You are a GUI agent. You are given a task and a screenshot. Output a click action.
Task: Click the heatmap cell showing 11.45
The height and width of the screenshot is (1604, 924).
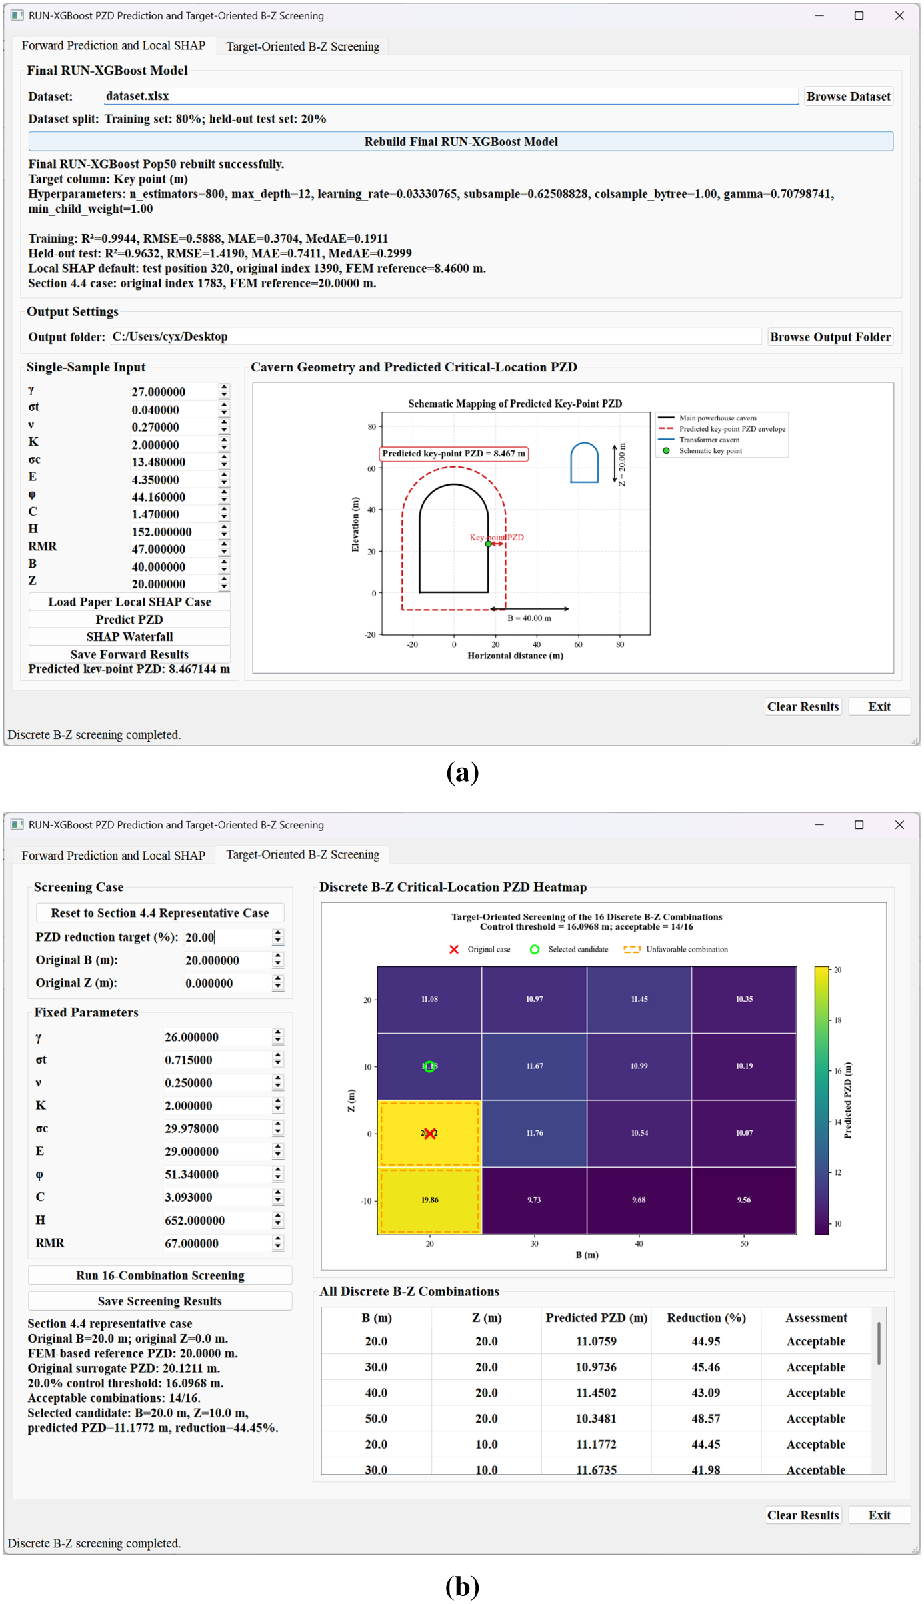(x=639, y=1000)
